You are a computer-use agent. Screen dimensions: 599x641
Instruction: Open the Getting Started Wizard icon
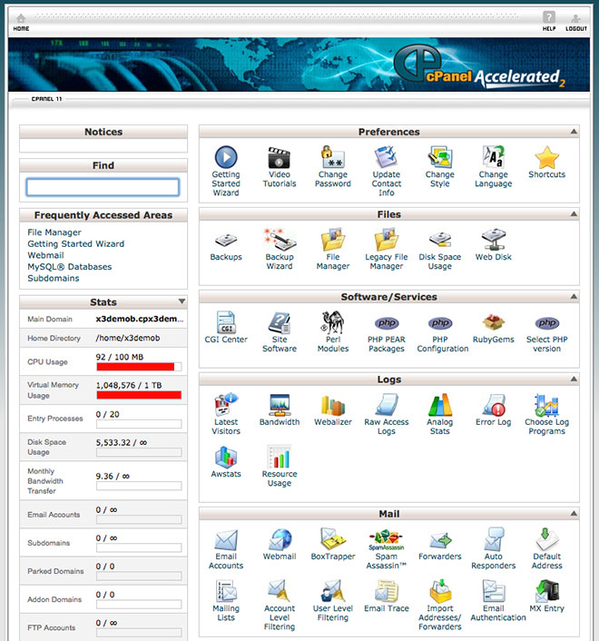pyautogui.click(x=226, y=157)
